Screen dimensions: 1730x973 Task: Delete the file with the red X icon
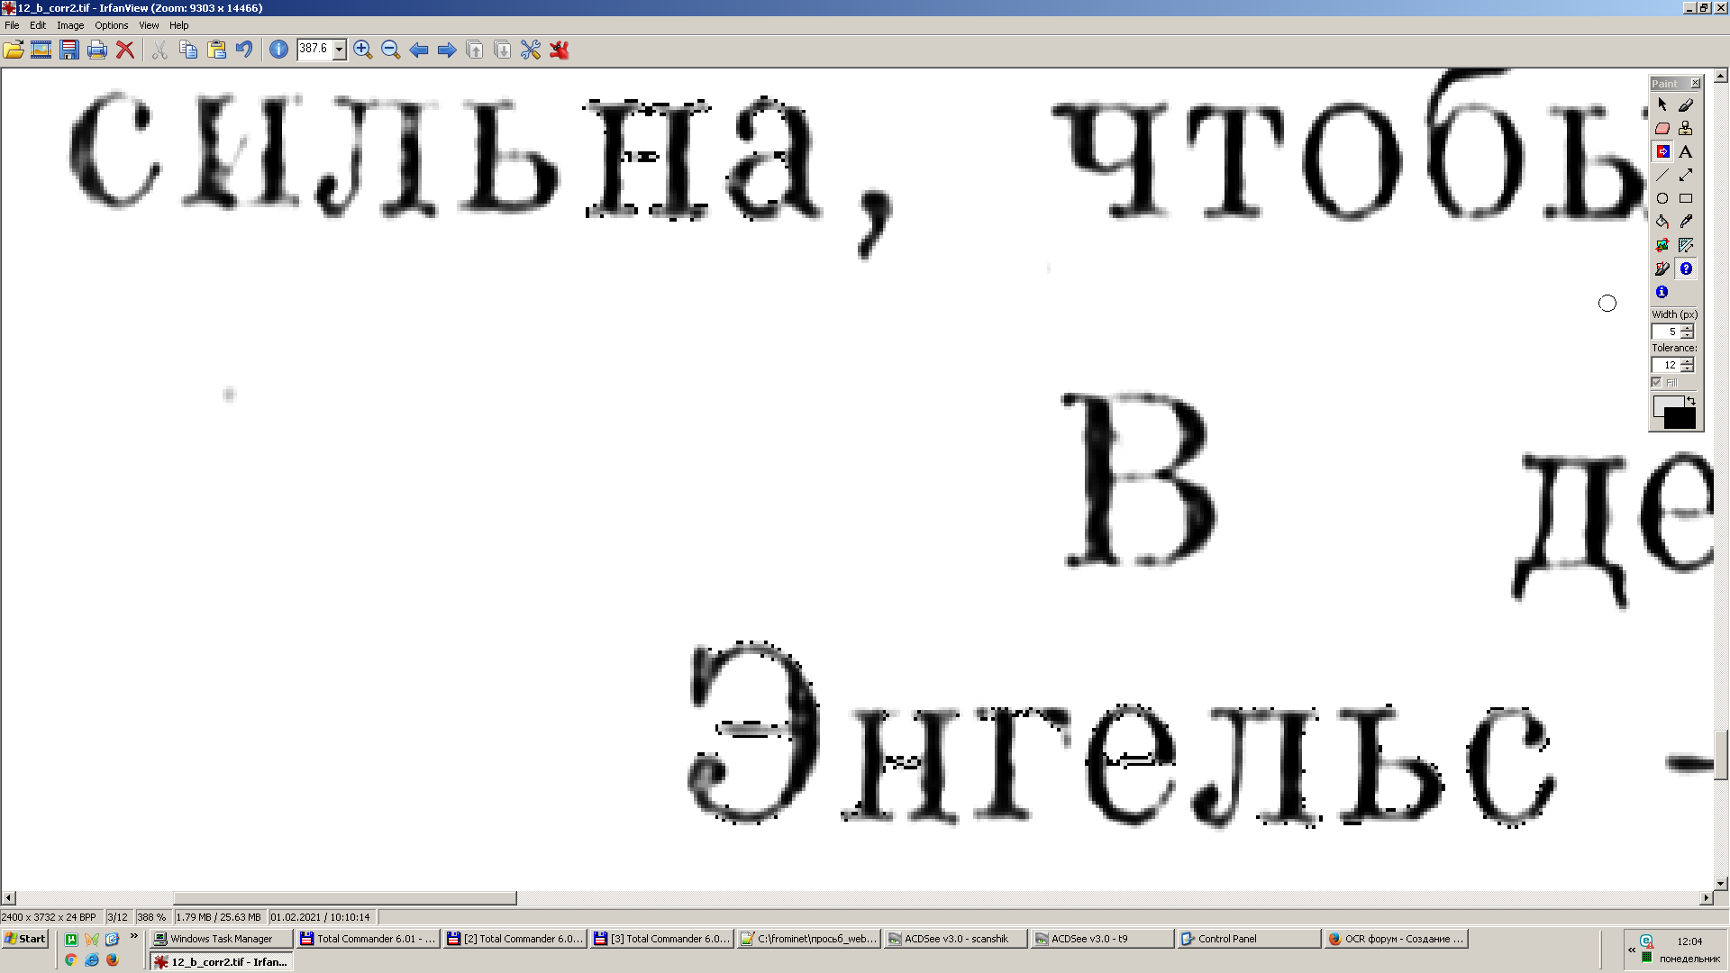[x=125, y=50]
